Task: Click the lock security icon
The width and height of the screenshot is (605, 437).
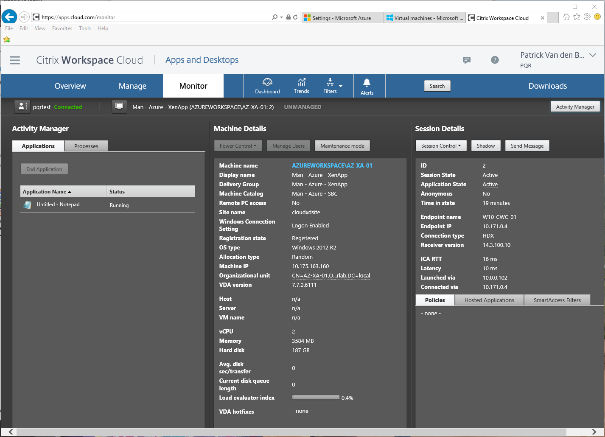Action: [288, 17]
